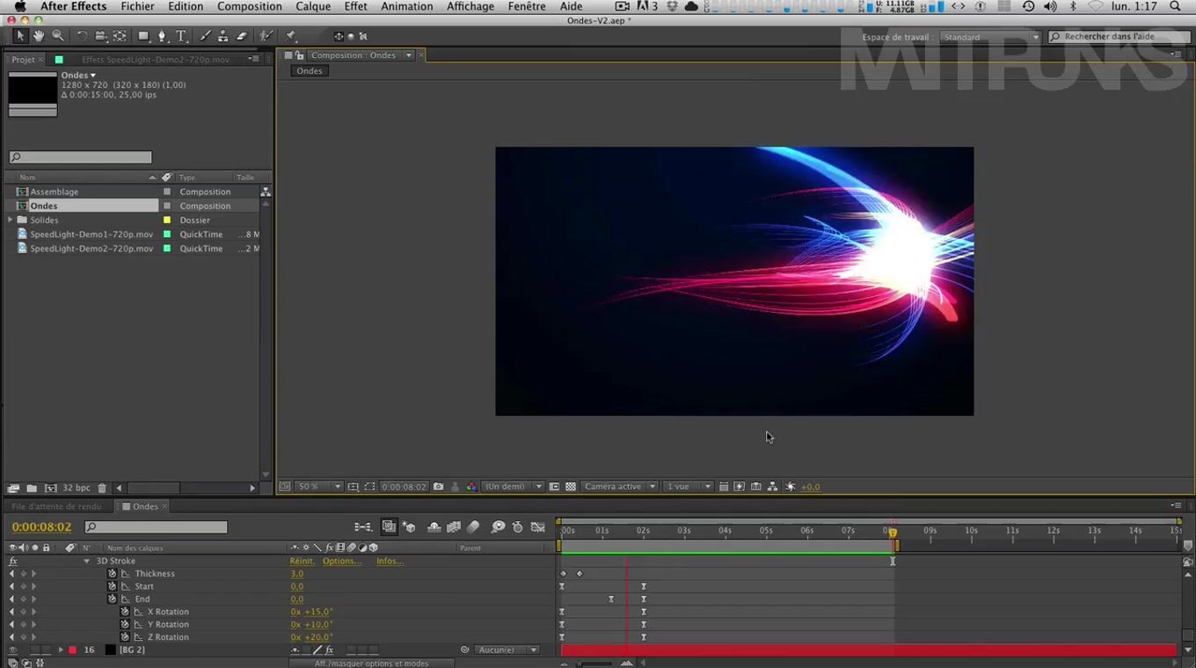This screenshot has width=1196, height=668.
Task: Open the 50 % magnification dropdown
Action: tap(318, 487)
